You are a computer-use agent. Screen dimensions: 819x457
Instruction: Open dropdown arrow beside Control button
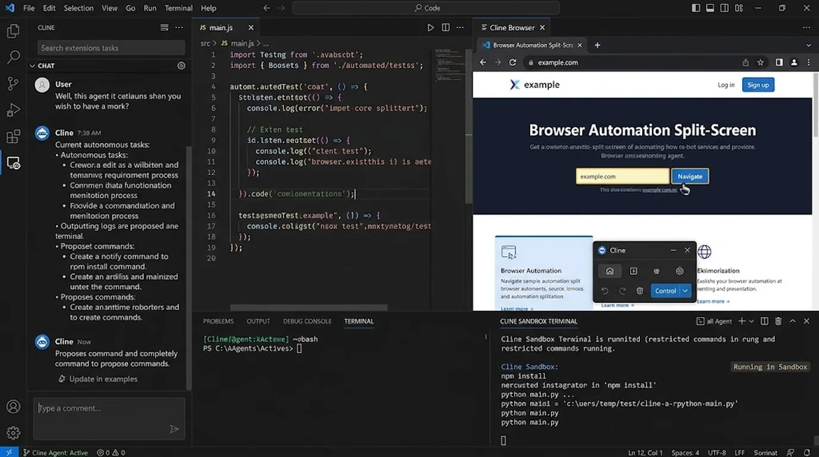(x=686, y=291)
